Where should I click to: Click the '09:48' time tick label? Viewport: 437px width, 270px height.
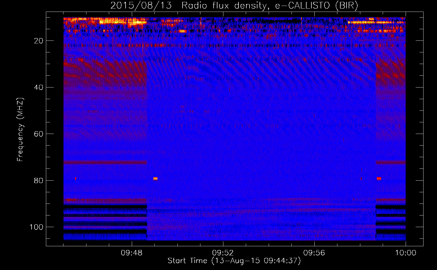coord(132,253)
